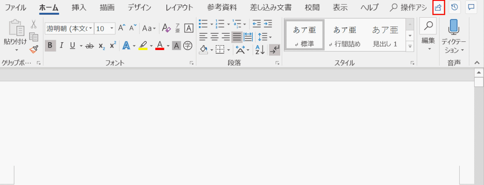Open the クリップボード dialog launcher

[x=39, y=63]
